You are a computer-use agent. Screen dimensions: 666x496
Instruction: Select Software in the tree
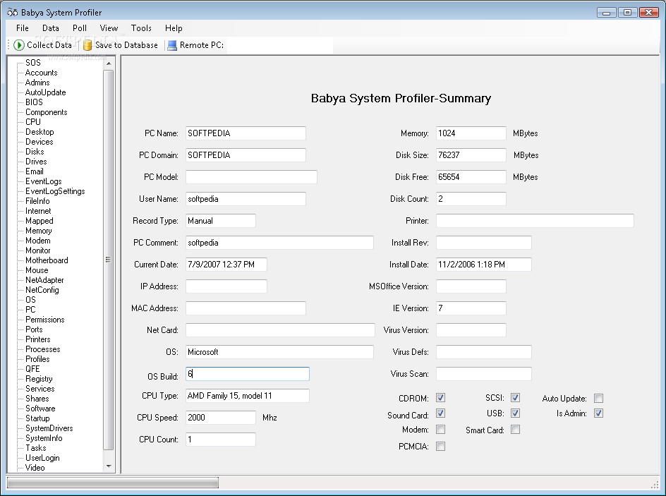click(x=40, y=409)
